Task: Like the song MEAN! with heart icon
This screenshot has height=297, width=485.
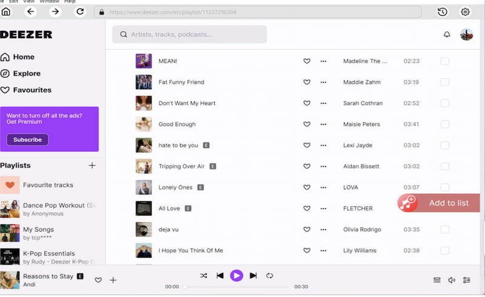Action: click(x=307, y=61)
